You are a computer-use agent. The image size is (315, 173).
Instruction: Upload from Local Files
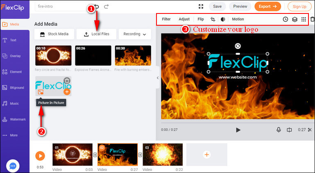coord(96,34)
